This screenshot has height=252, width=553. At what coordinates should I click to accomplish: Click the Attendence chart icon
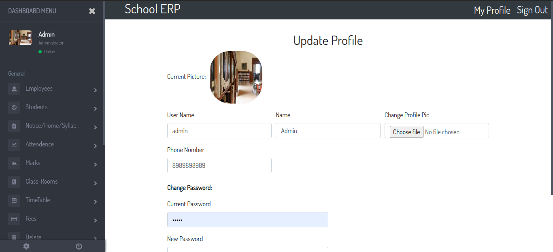14,144
